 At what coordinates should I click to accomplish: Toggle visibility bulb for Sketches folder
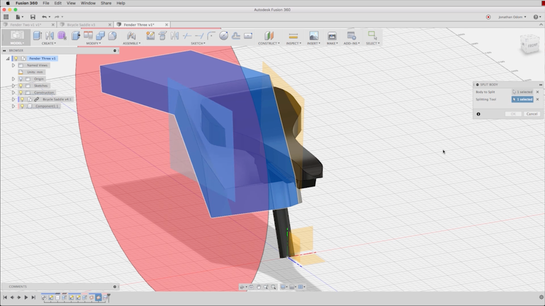point(21,86)
